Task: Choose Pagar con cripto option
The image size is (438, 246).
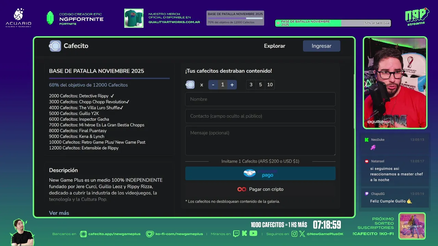Action: pyautogui.click(x=260, y=189)
